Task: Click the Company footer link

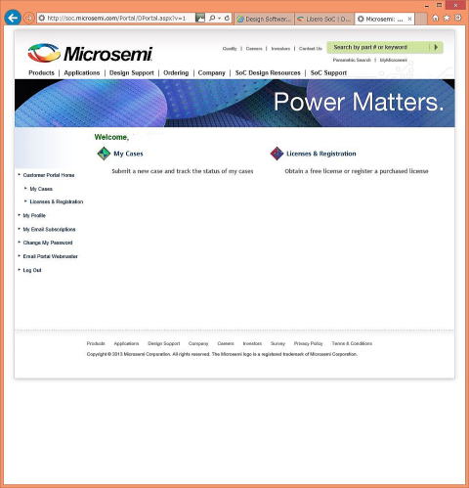Action: [198, 343]
